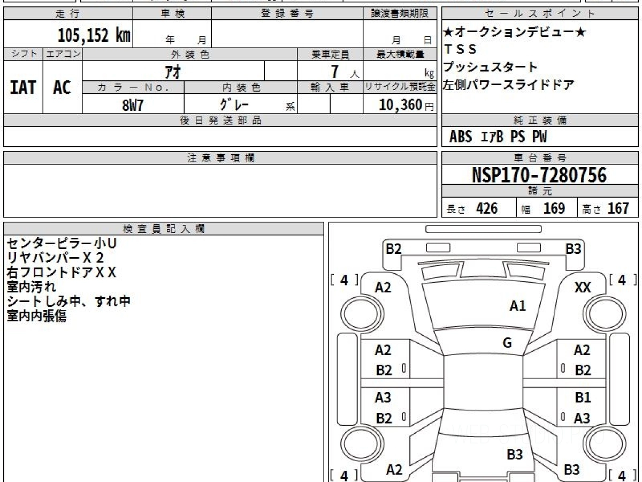
Task: Click the G mark on the car diagram
Action: tap(507, 343)
